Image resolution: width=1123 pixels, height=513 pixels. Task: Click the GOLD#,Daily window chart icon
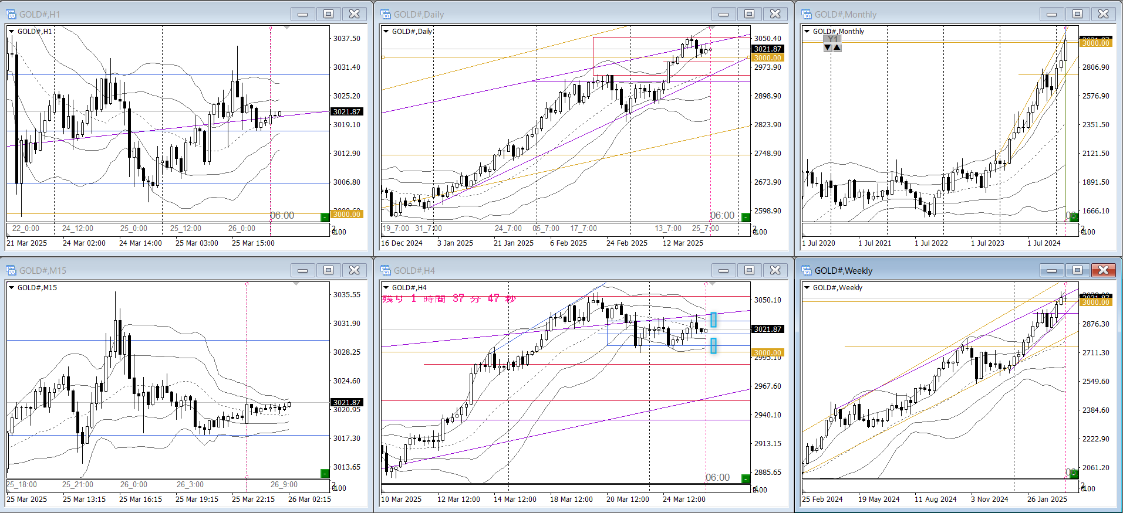386,14
